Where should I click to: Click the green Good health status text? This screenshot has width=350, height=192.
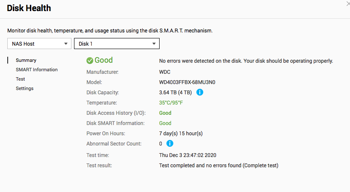[x=104, y=60]
